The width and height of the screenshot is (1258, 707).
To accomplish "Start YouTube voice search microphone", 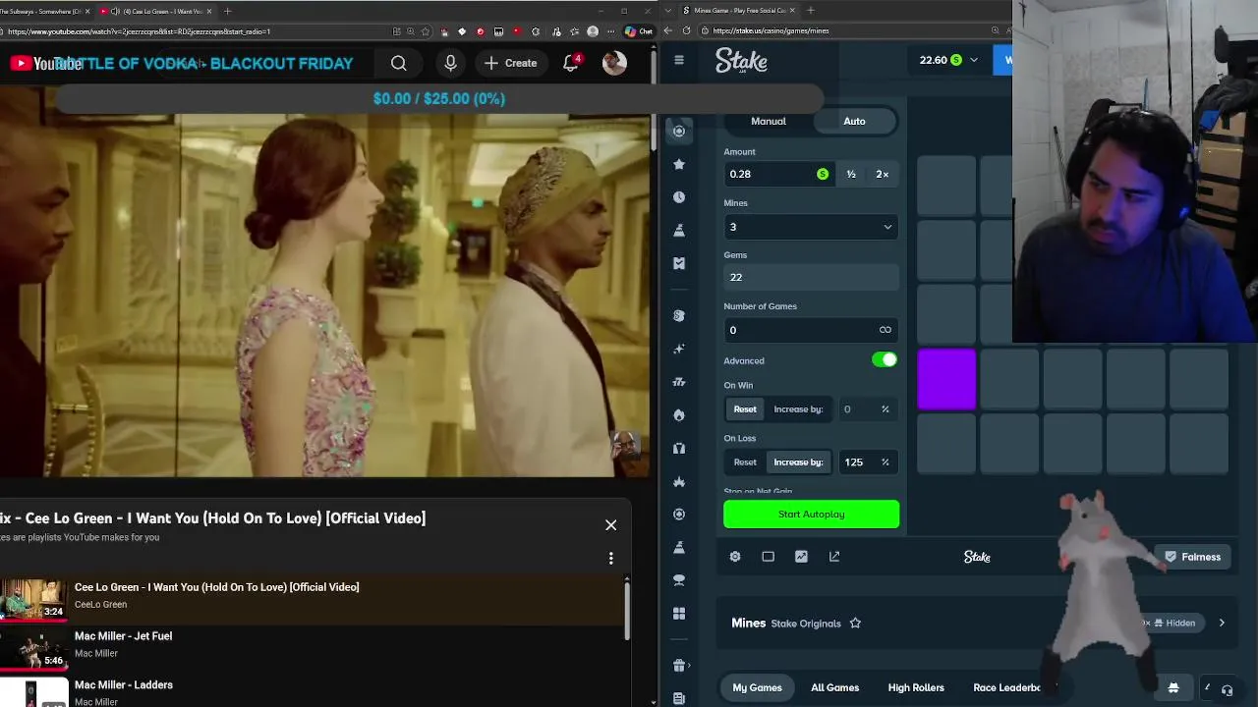I will point(450,63).
